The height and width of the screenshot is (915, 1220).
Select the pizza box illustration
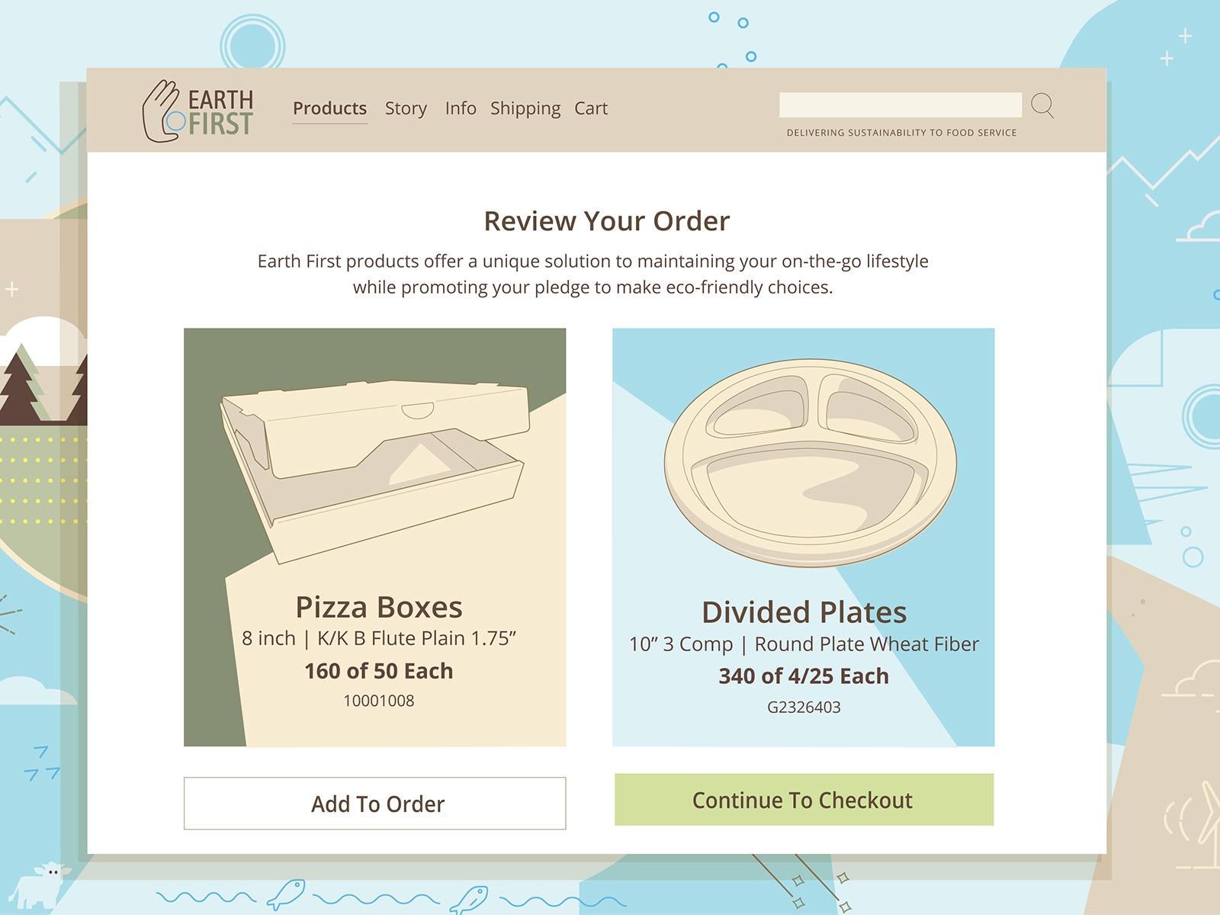[374, 470]
